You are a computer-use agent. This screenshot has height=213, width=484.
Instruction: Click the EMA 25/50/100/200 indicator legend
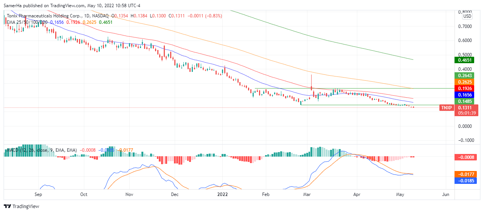tap(27, 22)
